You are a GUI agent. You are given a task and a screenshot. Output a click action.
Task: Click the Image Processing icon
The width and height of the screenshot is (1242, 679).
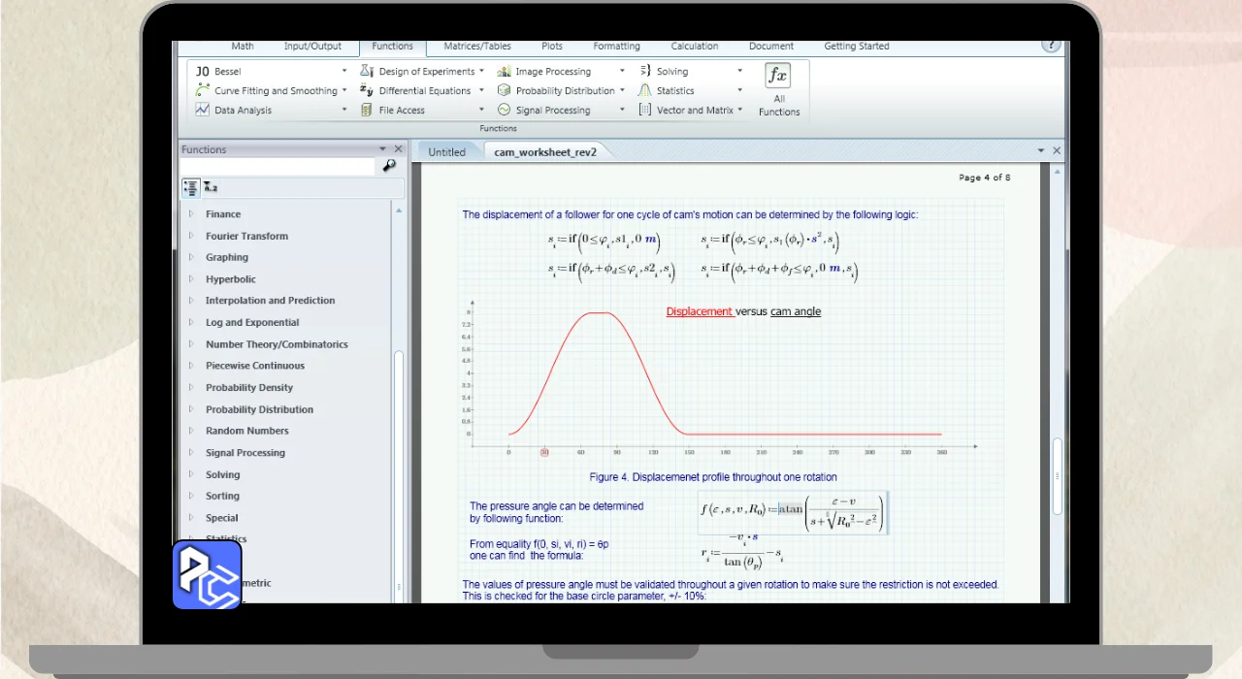point(505,72)
